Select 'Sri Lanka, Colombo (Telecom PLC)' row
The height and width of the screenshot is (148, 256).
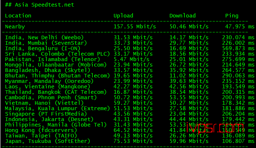point(130,54)
